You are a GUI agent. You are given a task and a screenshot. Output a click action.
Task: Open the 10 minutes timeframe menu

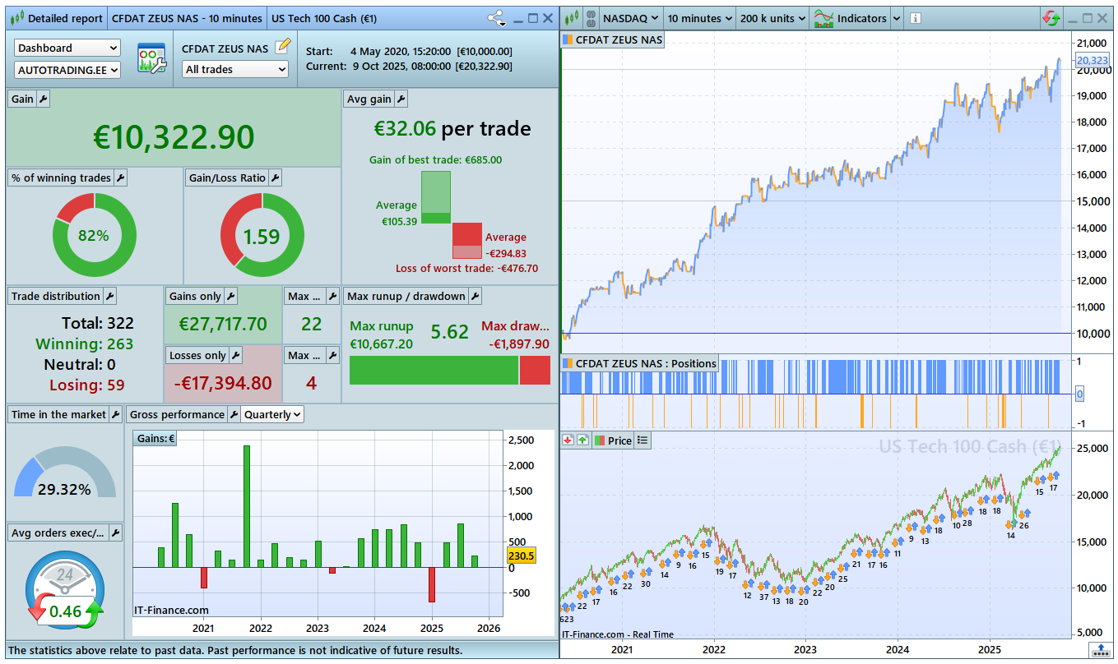697,18
